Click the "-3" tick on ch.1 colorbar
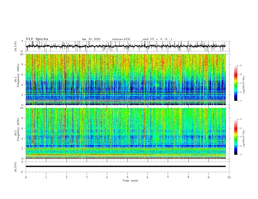258x199 pixels. tap(240, 65)
